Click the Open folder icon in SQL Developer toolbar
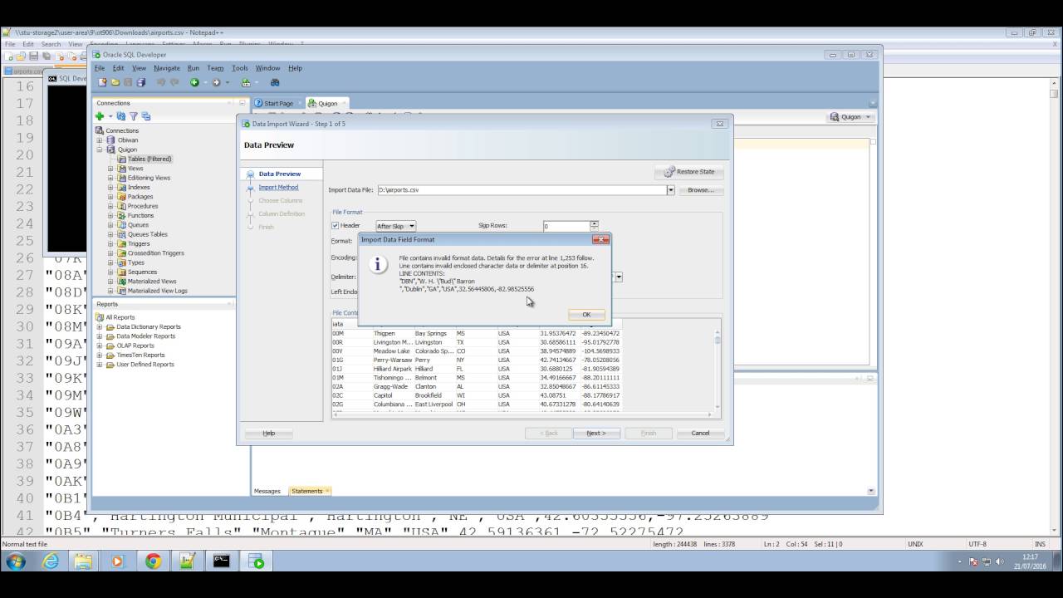 click(115, 82)
